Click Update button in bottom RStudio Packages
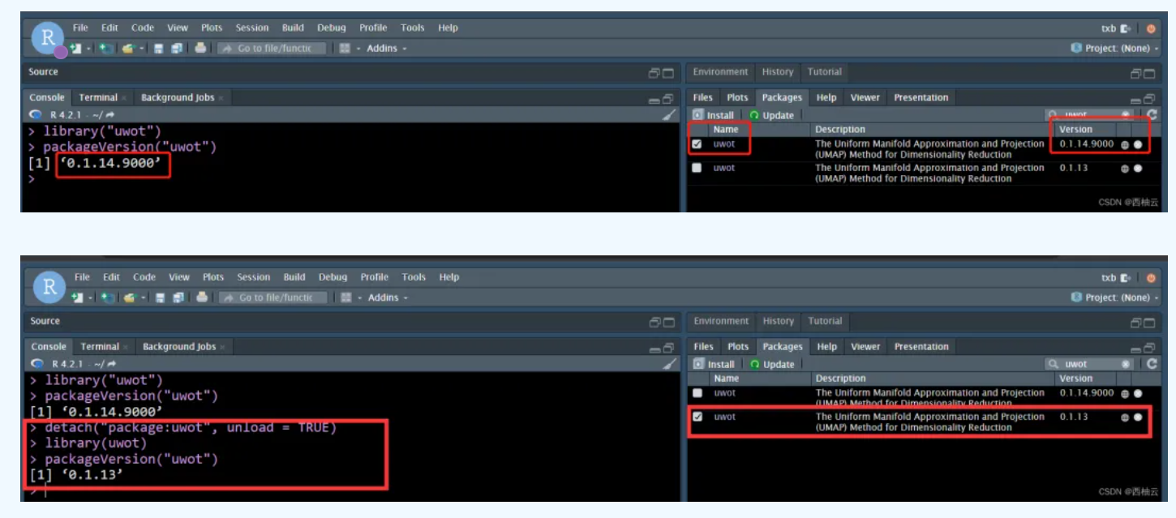Screen dimensions: 1176x518 pyautogui.click(x=772, y=364)
